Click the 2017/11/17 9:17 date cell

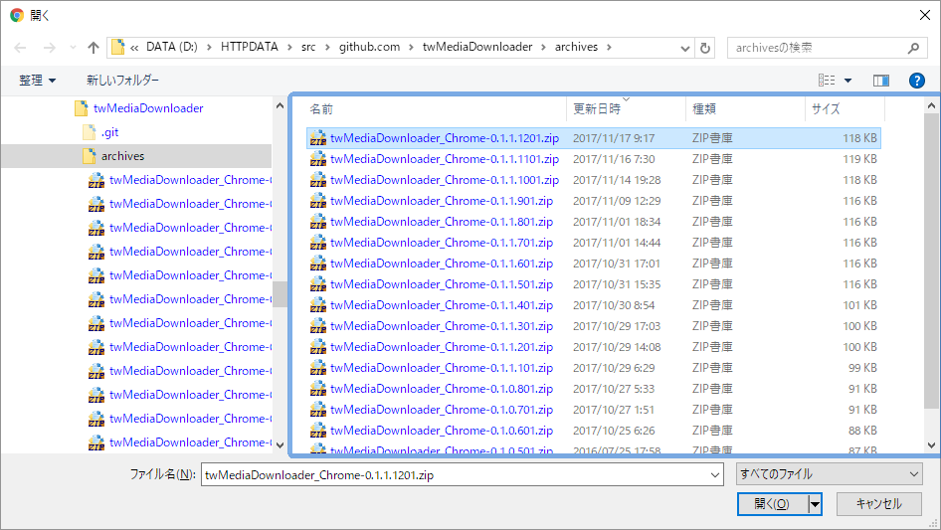click(x=614, y=138)
